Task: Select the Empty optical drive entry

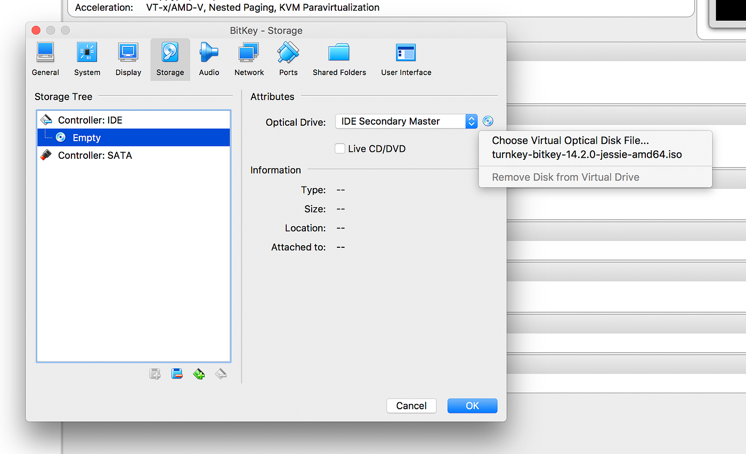Action: [x=133, y=137]
